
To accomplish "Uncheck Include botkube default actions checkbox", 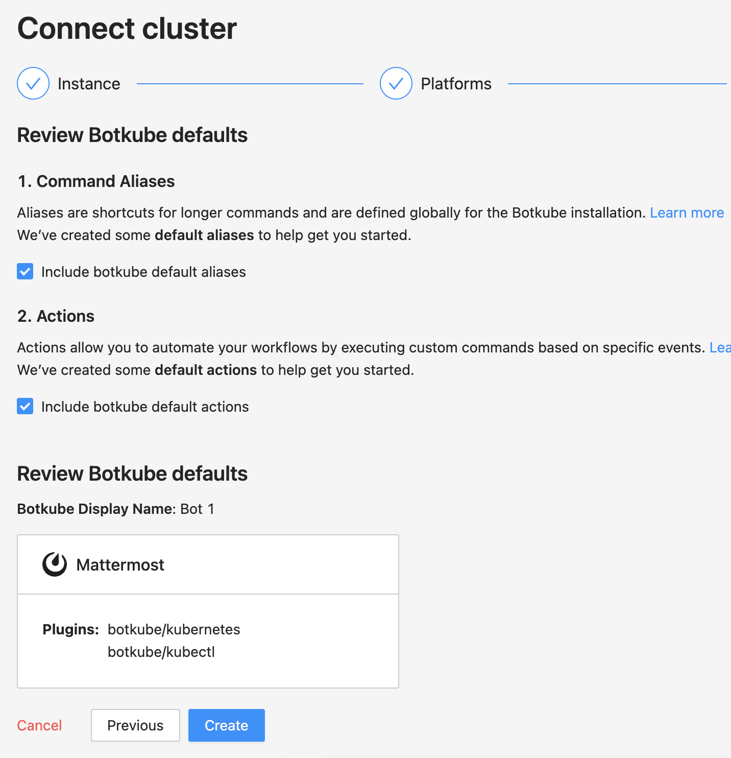I will [x=25, y=406].
